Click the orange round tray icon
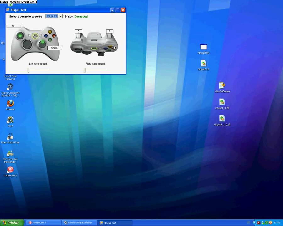The width and height of the screenshot is (283, 226). [270, 223]
